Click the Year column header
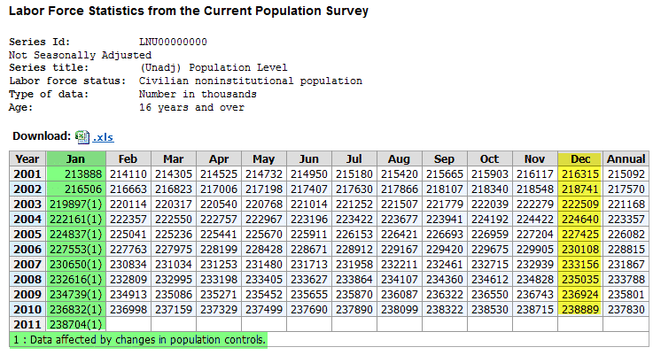 27,158
